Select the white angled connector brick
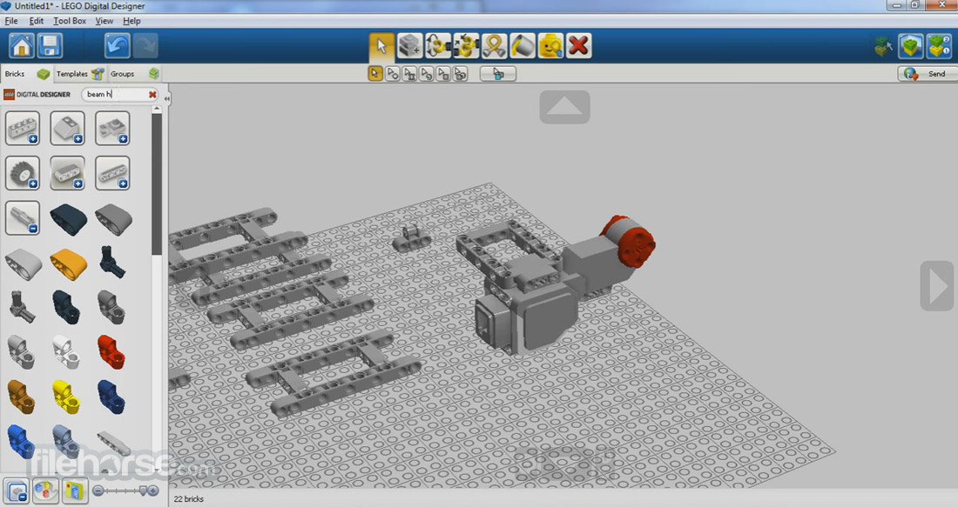Image resolution: width=958 pixels, height=507 pixels. [66, 351]
